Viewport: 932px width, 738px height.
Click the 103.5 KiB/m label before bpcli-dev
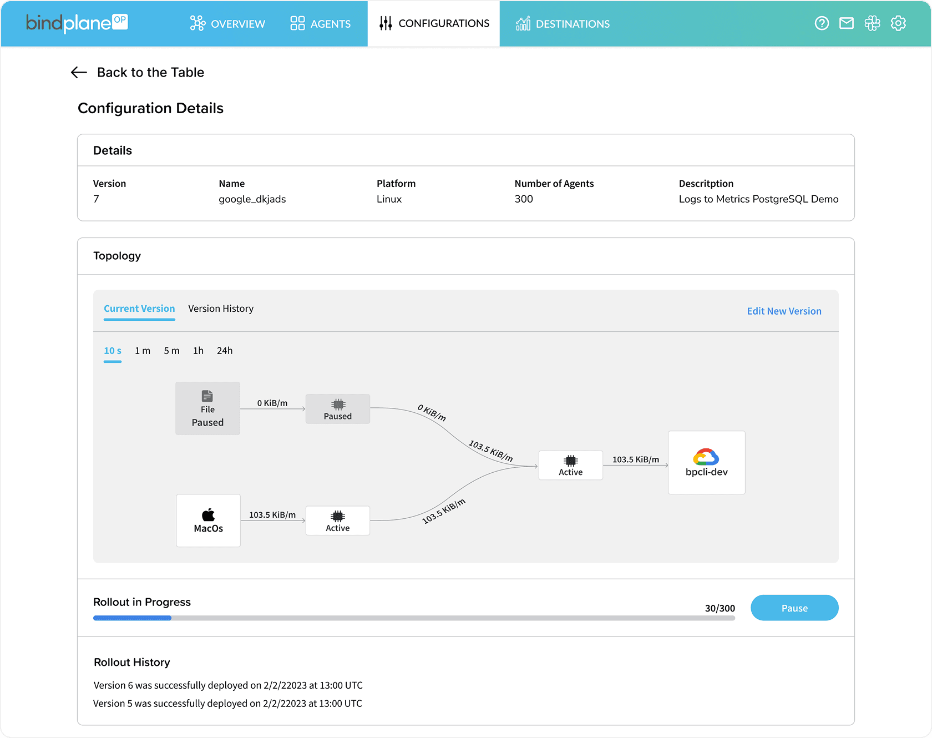(636, 459)
